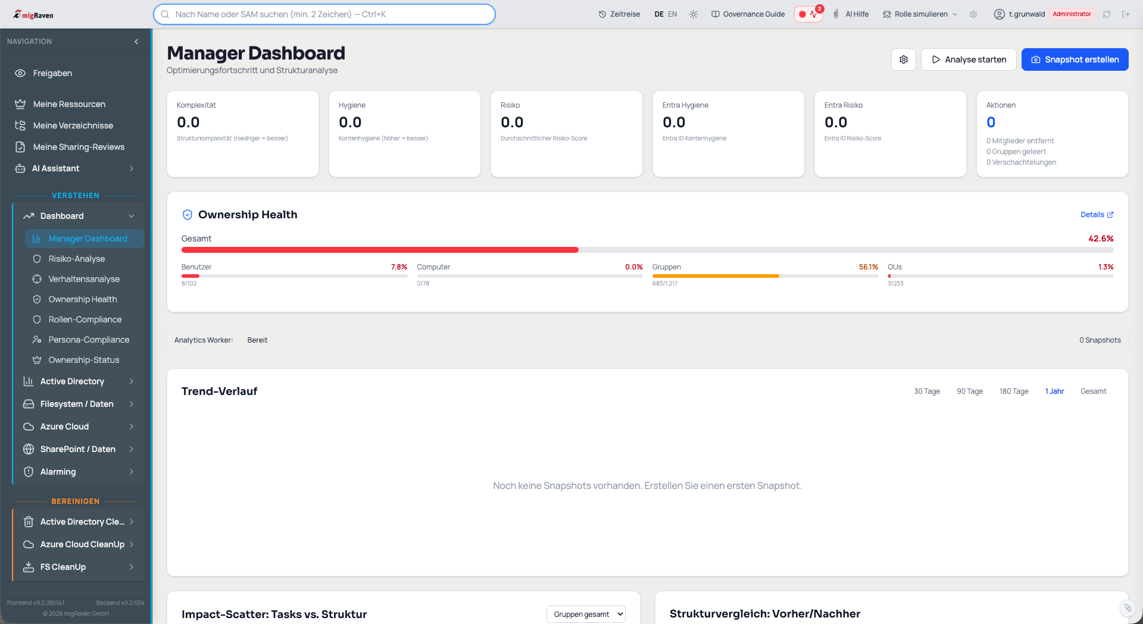Click the logout icon in top bar

[x=1126, y=14]
